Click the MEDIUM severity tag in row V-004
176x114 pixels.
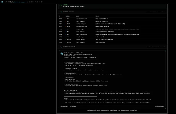(x=68, y=24)
